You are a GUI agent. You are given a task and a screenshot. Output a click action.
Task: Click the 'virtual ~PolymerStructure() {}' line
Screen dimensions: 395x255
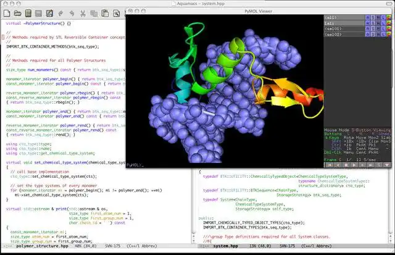pyautogui.click(x=38, y=23)
